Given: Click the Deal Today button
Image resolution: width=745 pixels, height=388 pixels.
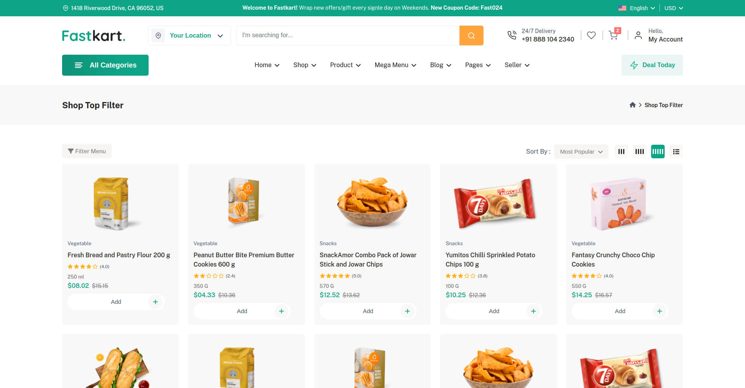Looking at the screenshot, I should pos(652,65).
